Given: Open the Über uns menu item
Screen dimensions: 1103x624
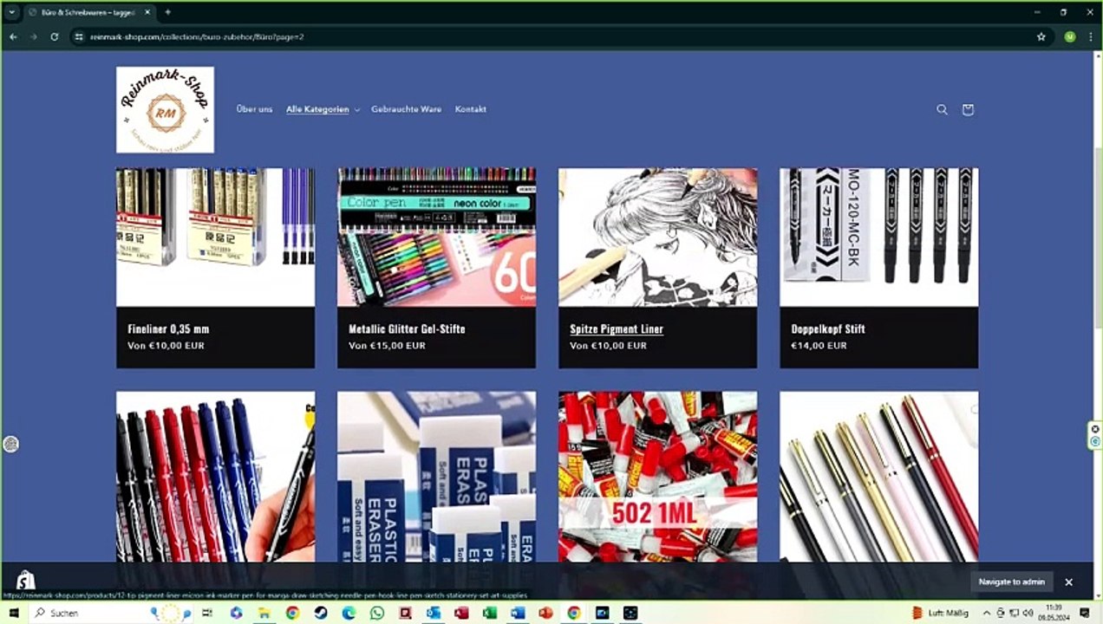Looking at the screenshot, I should [x=254, y=109].
